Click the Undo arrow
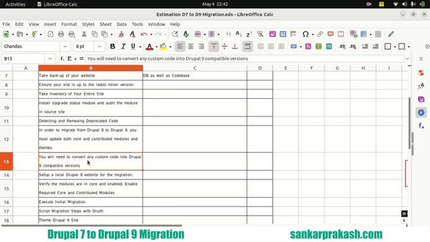The width and height of the screenshot is (430, 242). coord(144,34)
